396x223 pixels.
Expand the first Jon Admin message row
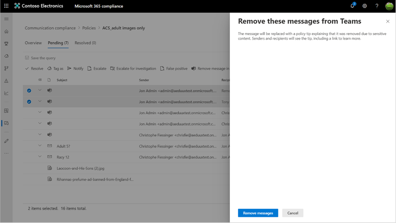(40, 90)
